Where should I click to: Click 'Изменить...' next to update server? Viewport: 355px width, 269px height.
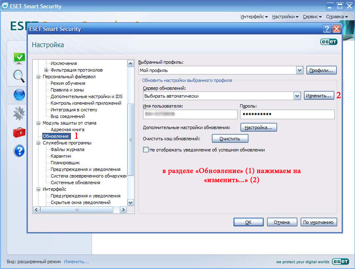[319, 96]
